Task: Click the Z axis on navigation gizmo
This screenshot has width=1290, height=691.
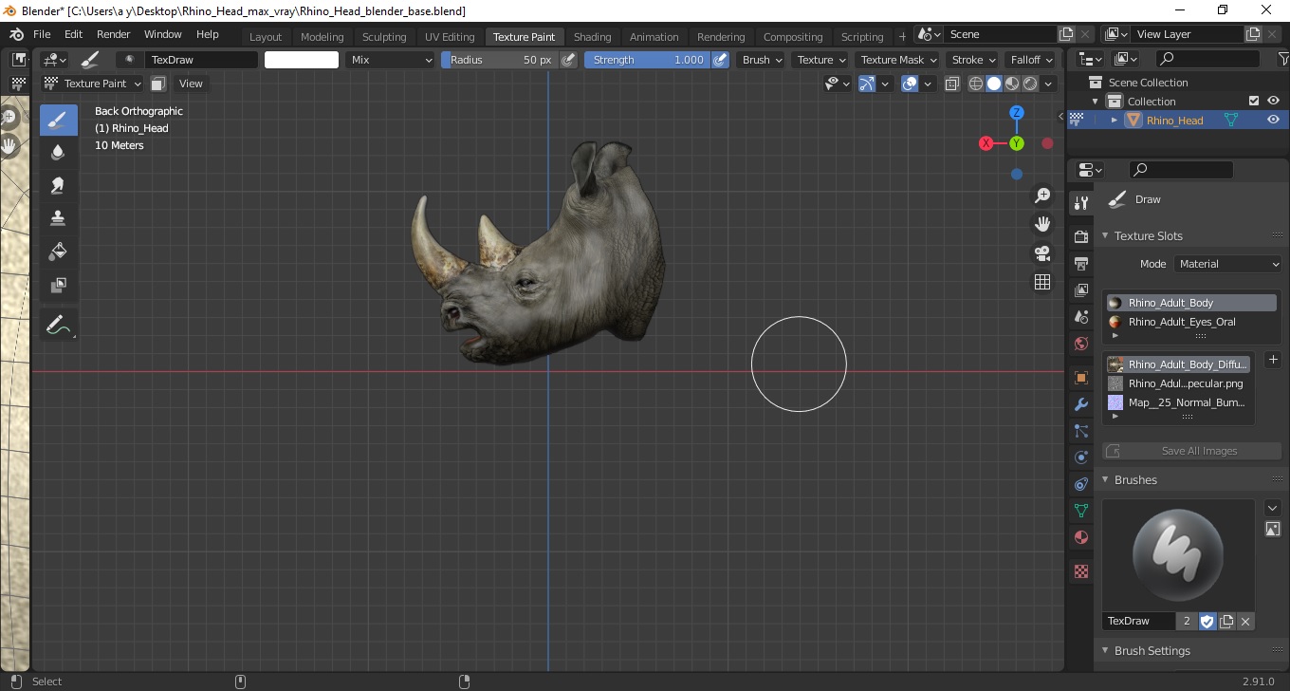Action: point(1017,113)
